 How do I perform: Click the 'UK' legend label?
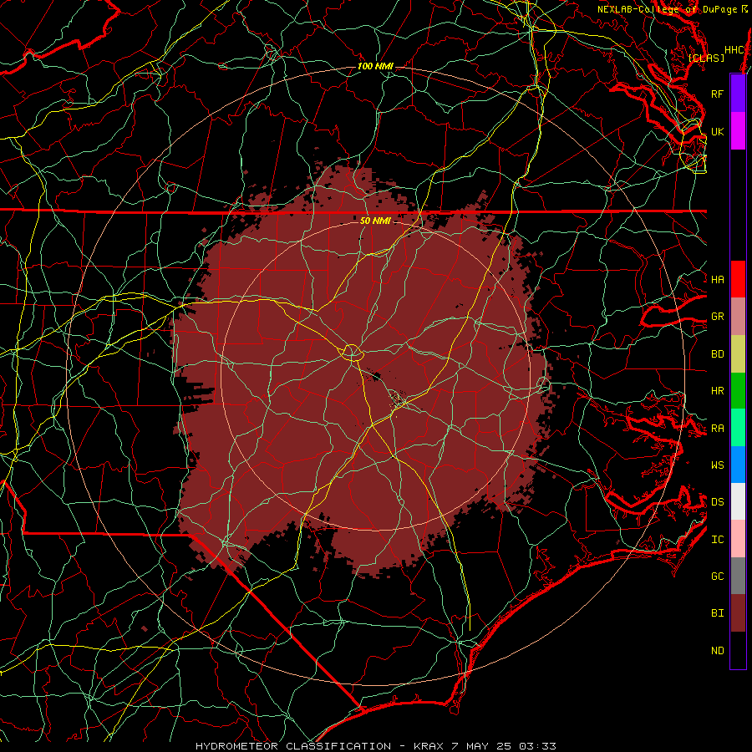click(x=718, y=131)
